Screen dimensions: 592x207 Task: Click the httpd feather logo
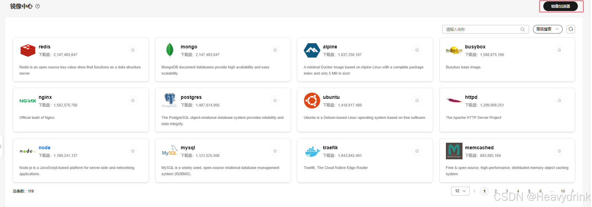(x=454, y=101)
